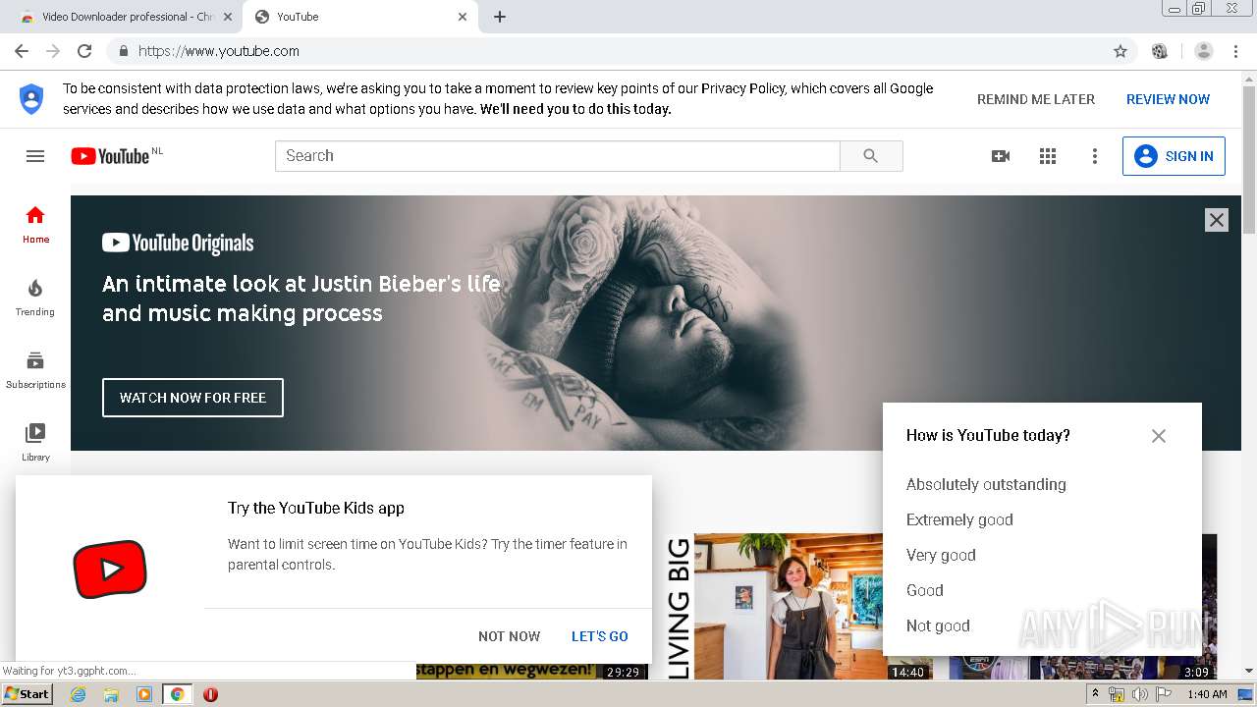The height and width of the screenshot is (707, 1257).
Task: Click the search magnifier button
Action: [x=871, y=156]
